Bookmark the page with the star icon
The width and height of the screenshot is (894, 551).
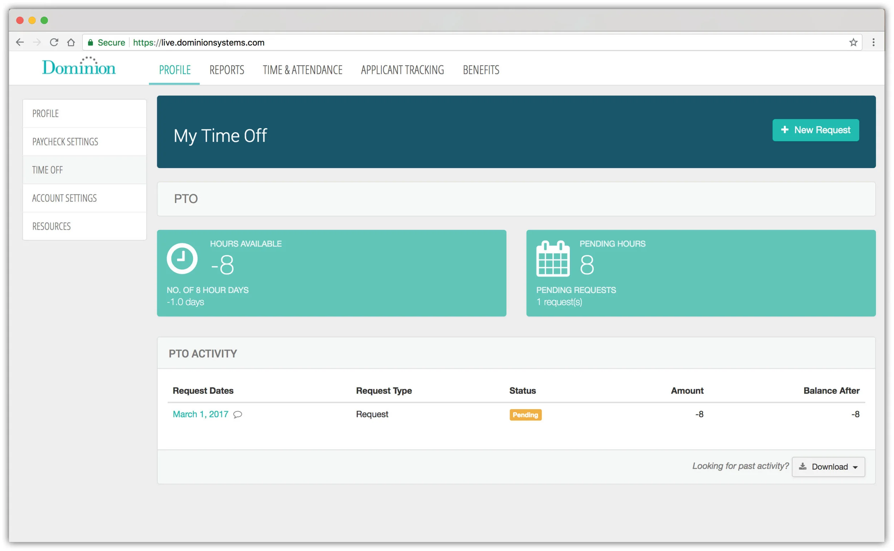click(x=853, y=42)
